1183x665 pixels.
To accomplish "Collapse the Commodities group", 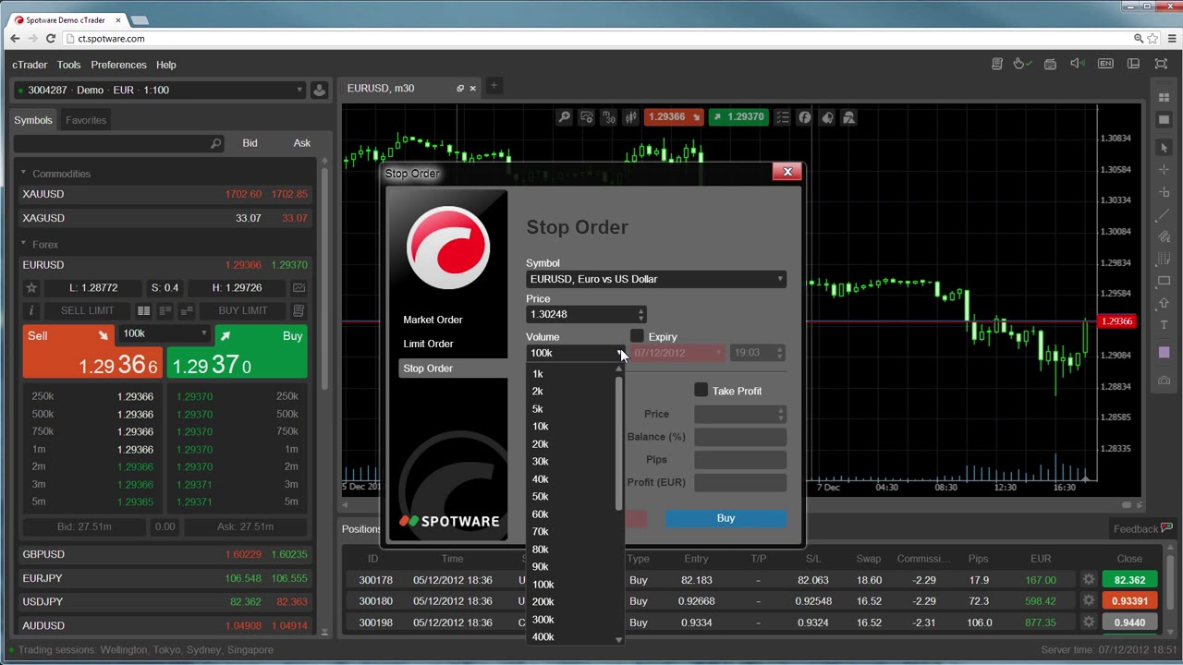I will click(x=23, y=174).
